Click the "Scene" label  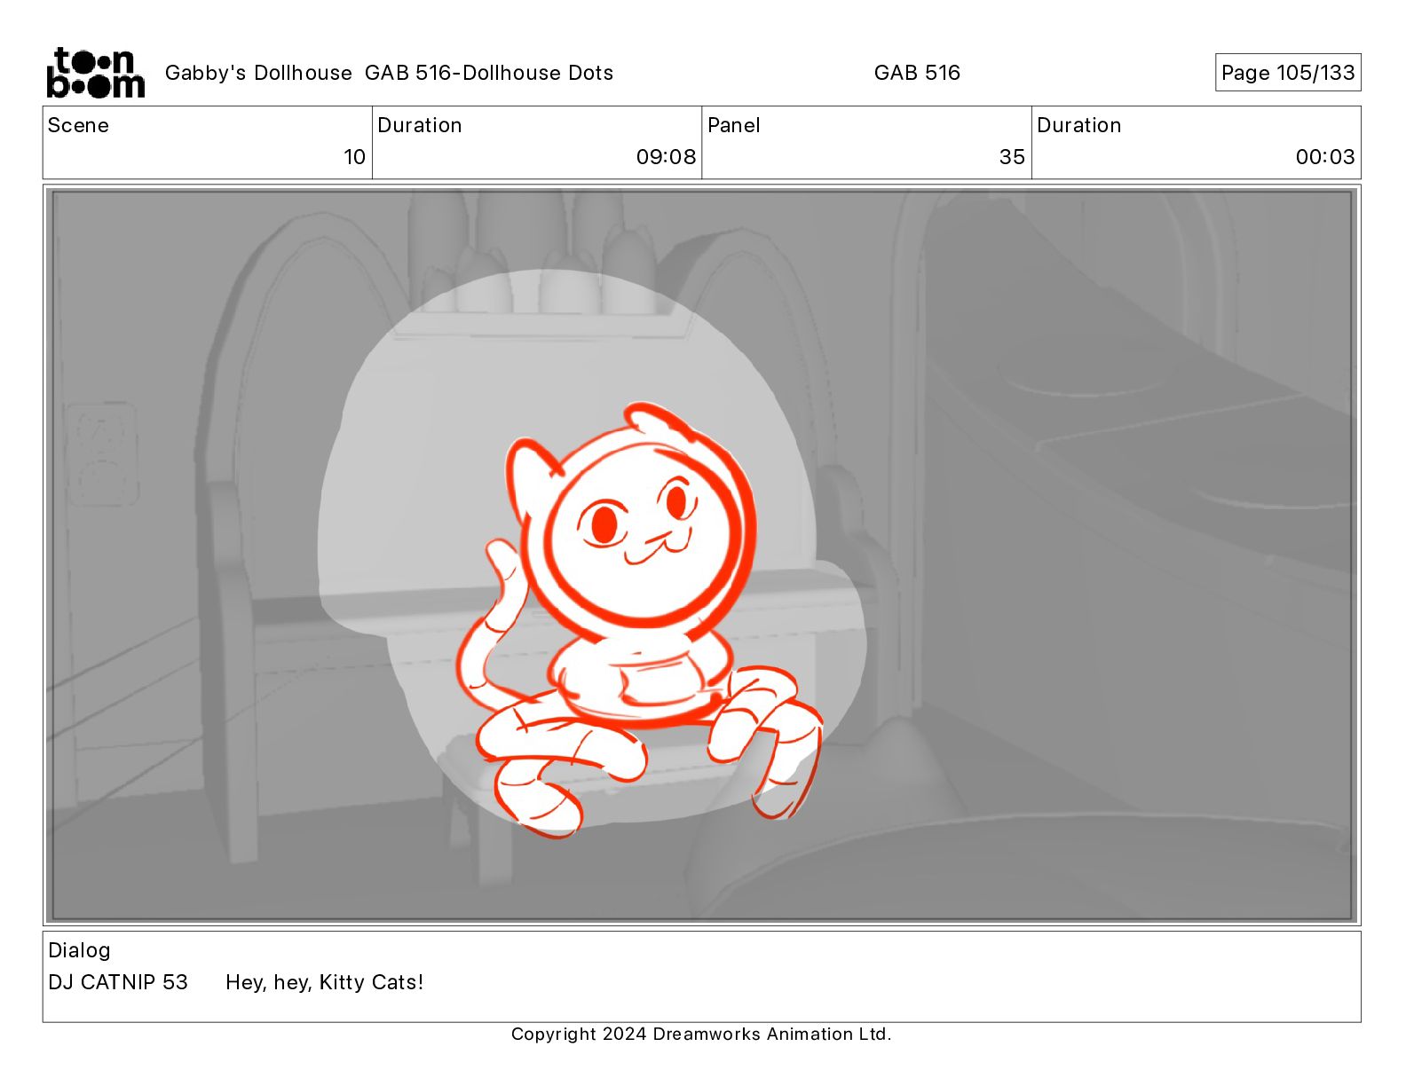point(78,125)
